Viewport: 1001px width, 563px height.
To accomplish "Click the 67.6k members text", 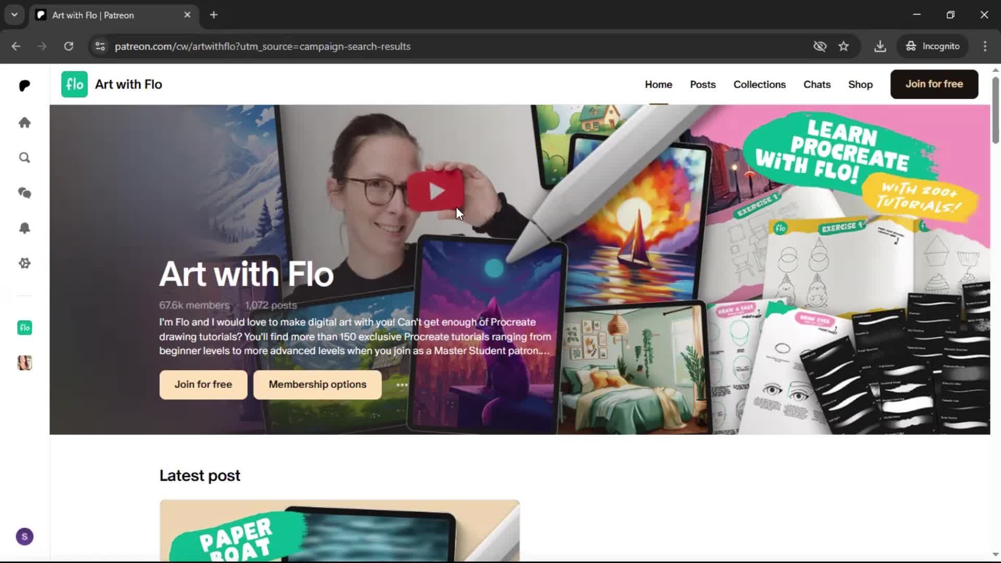I will click(x=194, y=305).
